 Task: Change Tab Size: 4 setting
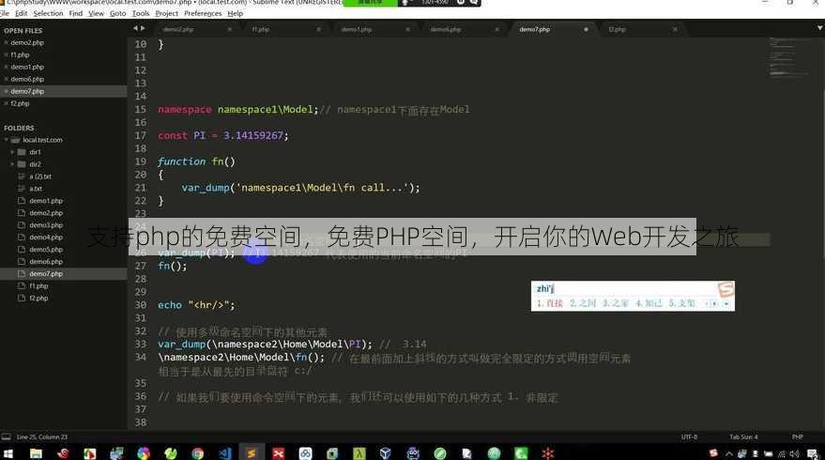point(743,437)
